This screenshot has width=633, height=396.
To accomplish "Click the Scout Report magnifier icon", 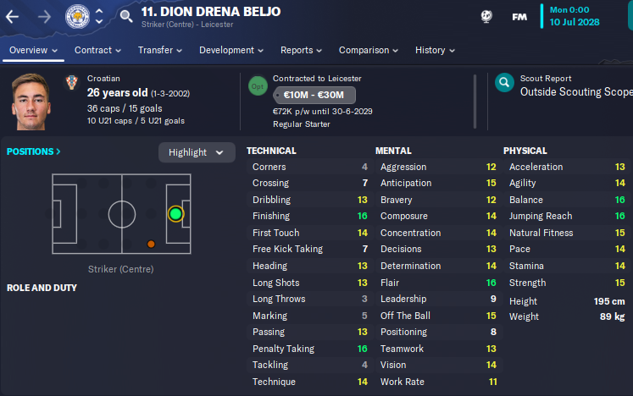I will pyautogui.click(x=504, y=83).
